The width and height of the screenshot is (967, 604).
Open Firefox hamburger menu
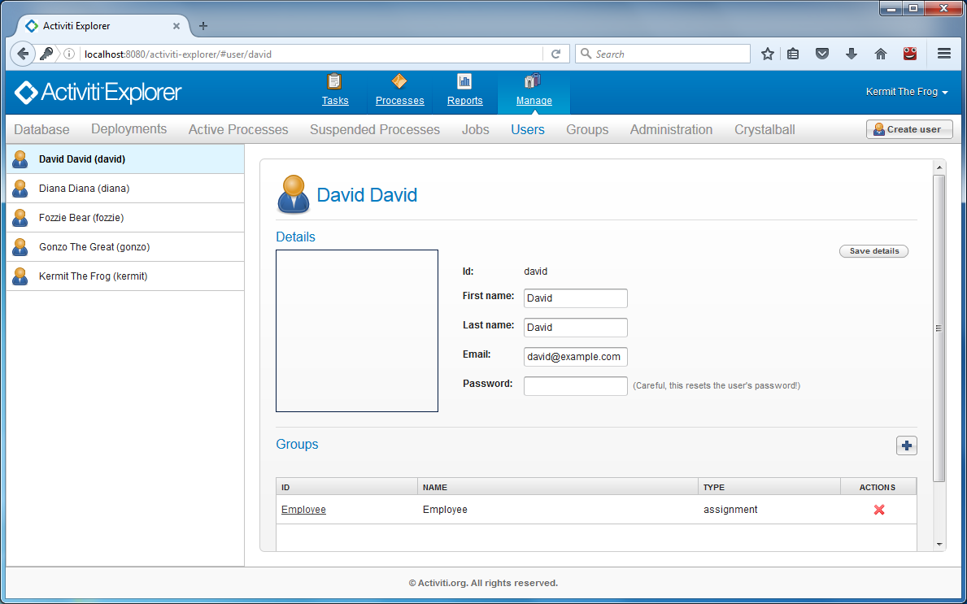pos(944,54)
